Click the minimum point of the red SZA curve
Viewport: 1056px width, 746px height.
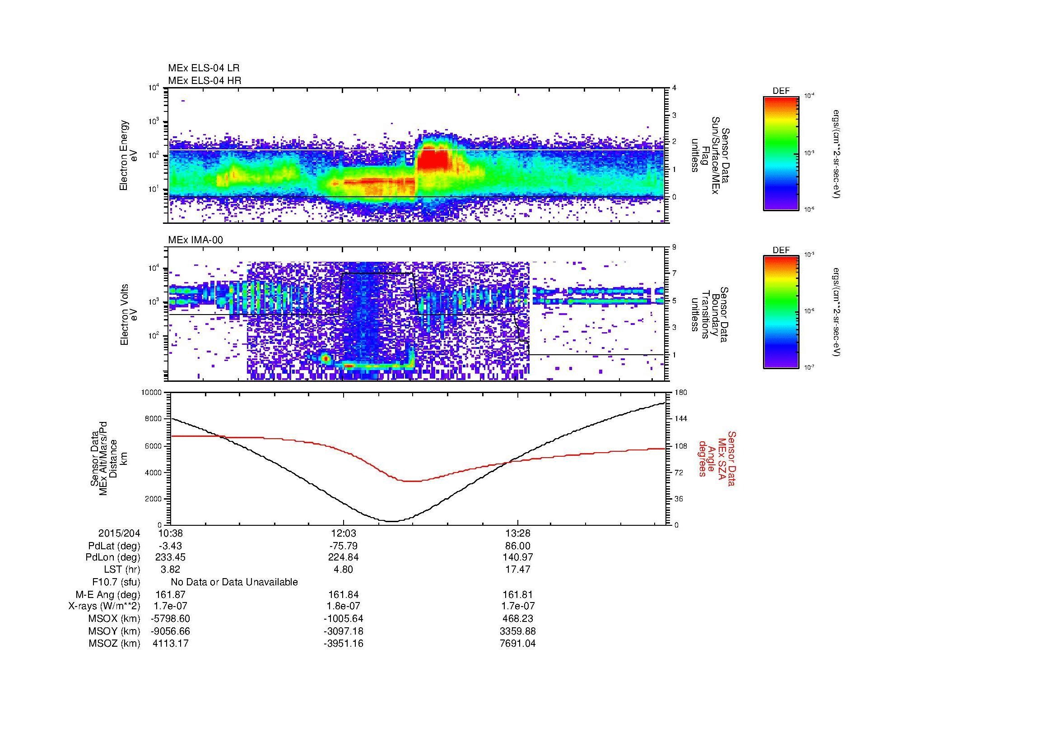click(x=412, y=481)
